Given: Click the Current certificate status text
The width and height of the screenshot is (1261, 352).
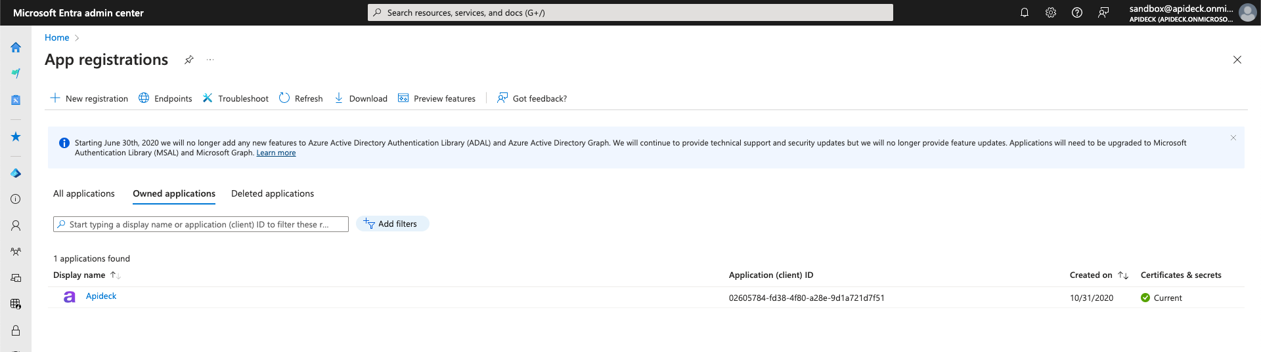Looking at the screenshot, I should point(1168,298).
